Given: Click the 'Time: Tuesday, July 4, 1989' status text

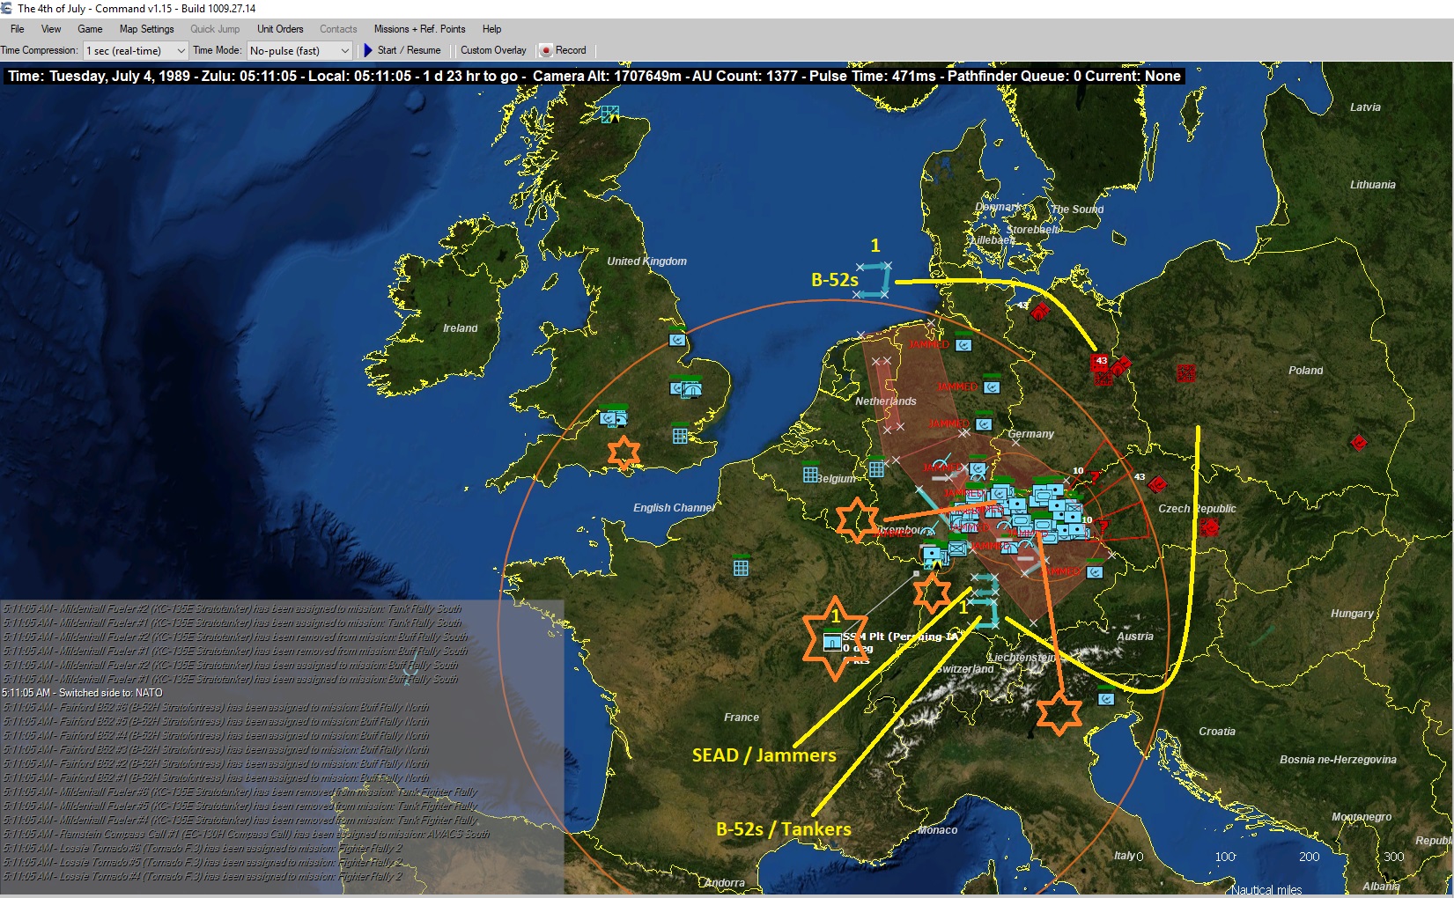Looking at the screenshot, I should (99, 77).
